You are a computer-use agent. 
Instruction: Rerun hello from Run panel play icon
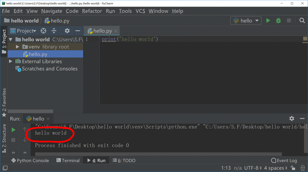click(x=13, y=130)
